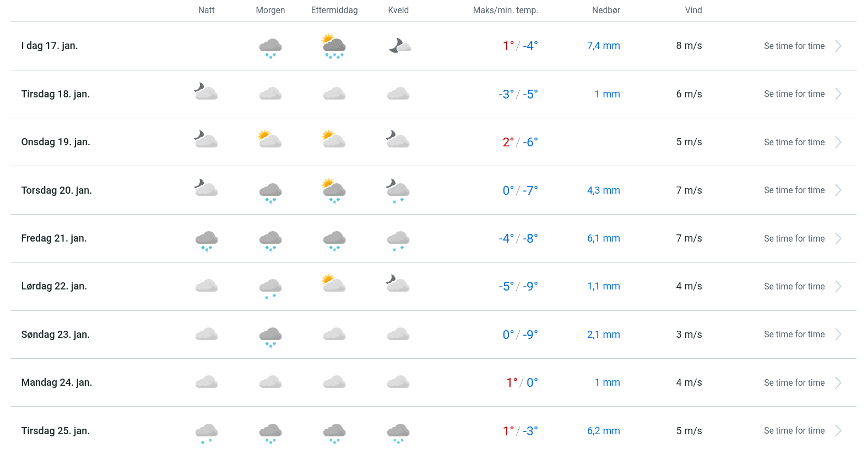This screenshot has width=867, height=454.
Task: Select the Torsdag 20. jan. row label
Action: [x=57, y=190]
